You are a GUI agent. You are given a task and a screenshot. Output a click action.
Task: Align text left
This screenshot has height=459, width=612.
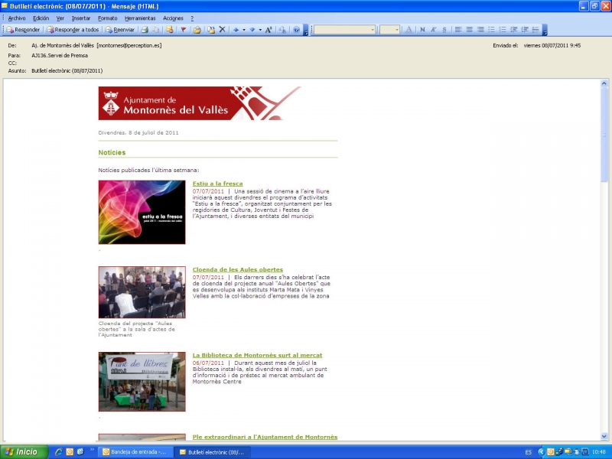[x=458, y=30]
